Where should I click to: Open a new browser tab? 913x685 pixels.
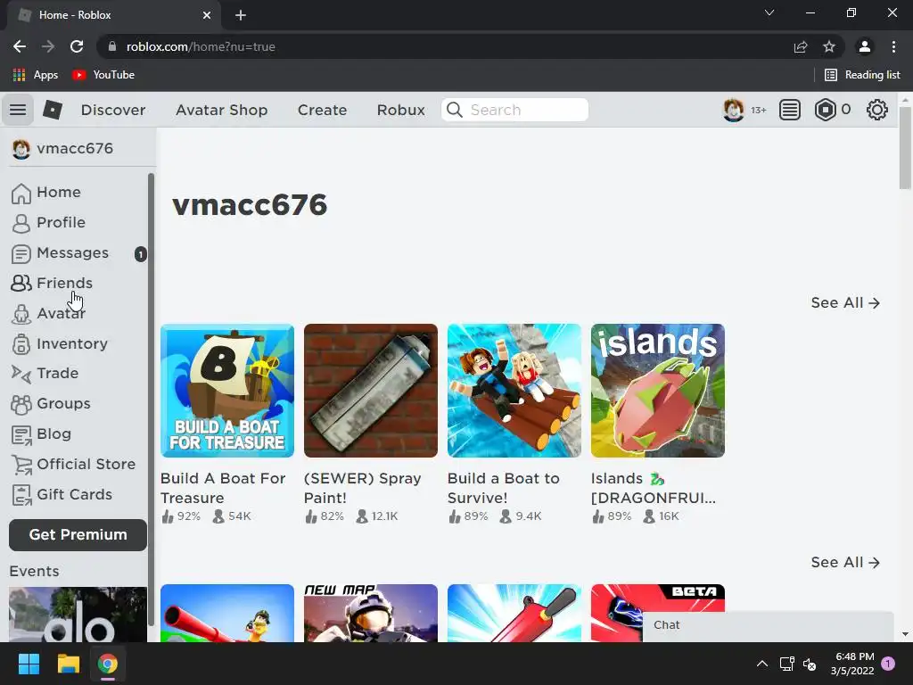tap(241, 15)
